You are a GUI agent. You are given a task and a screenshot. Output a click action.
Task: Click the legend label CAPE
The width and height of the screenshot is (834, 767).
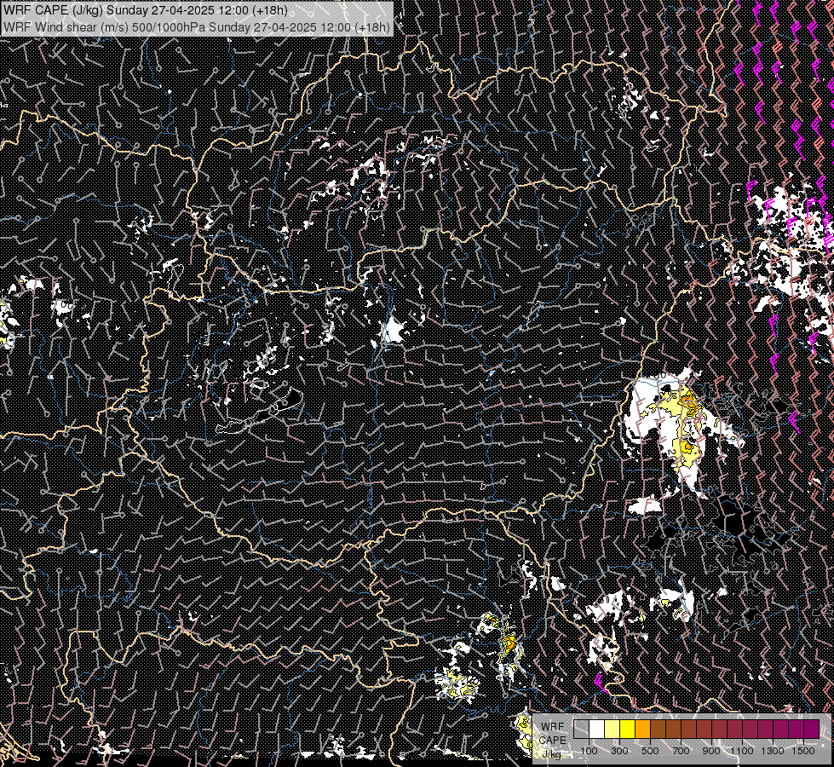(x=553, y=741)
